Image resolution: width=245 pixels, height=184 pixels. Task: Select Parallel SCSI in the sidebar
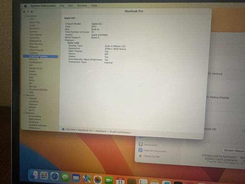coord(35,68)
